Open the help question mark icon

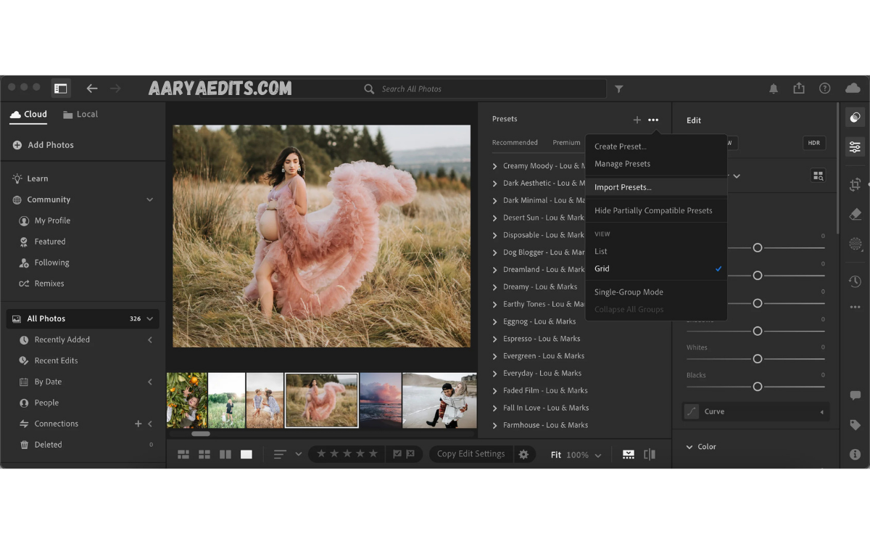[825, 88]
